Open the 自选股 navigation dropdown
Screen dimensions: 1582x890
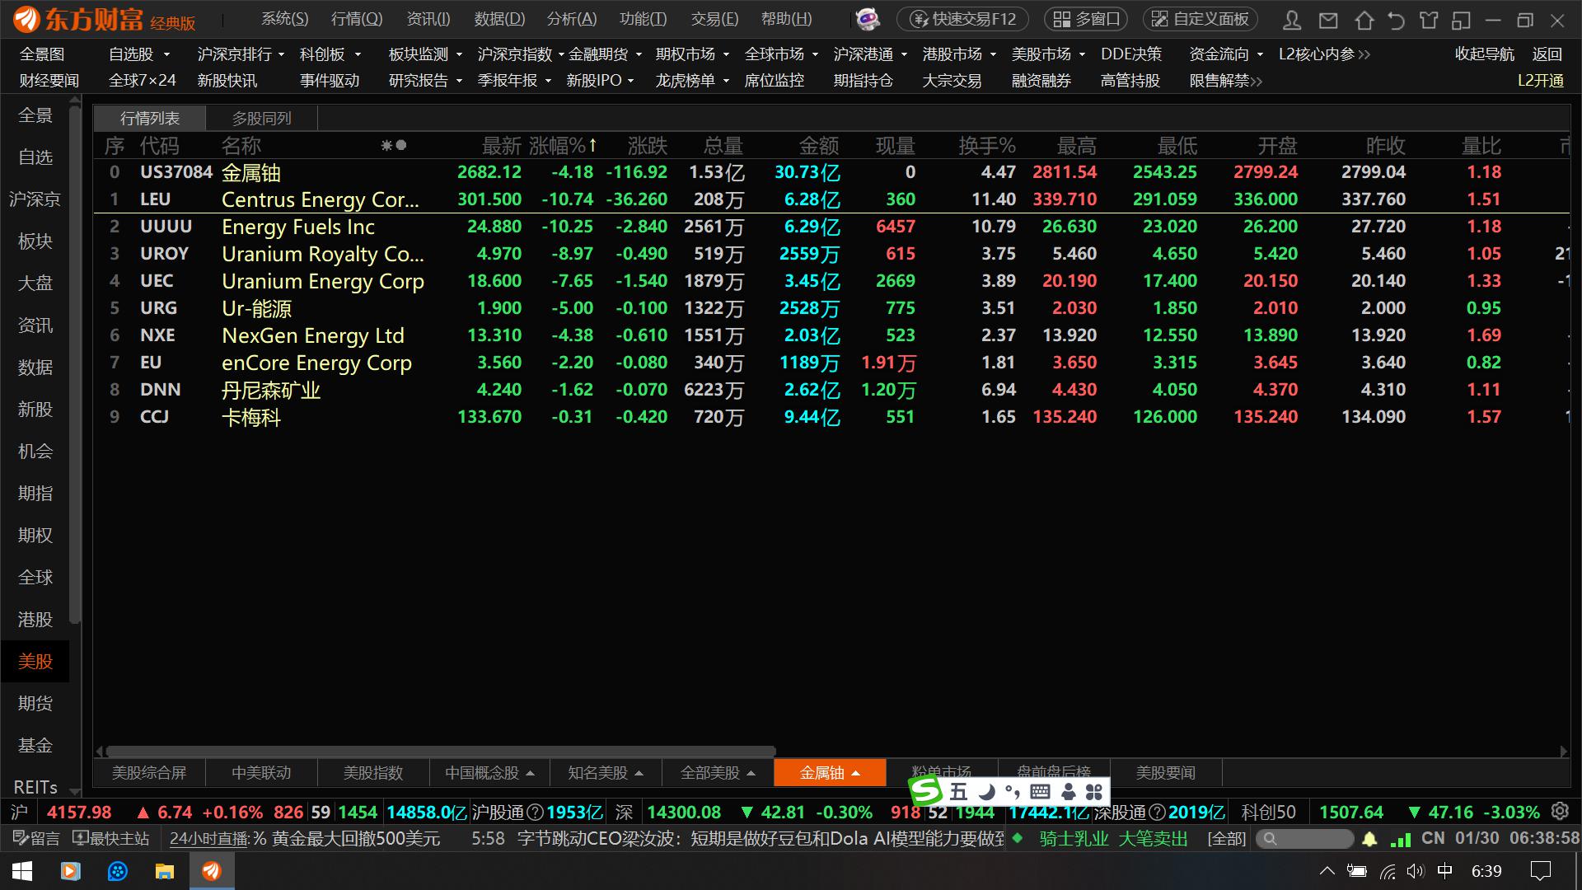166,54
